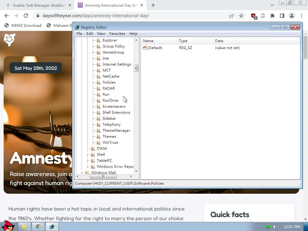Click the browser address bar URL
The image size is (308, 231).
pos(96,16)
